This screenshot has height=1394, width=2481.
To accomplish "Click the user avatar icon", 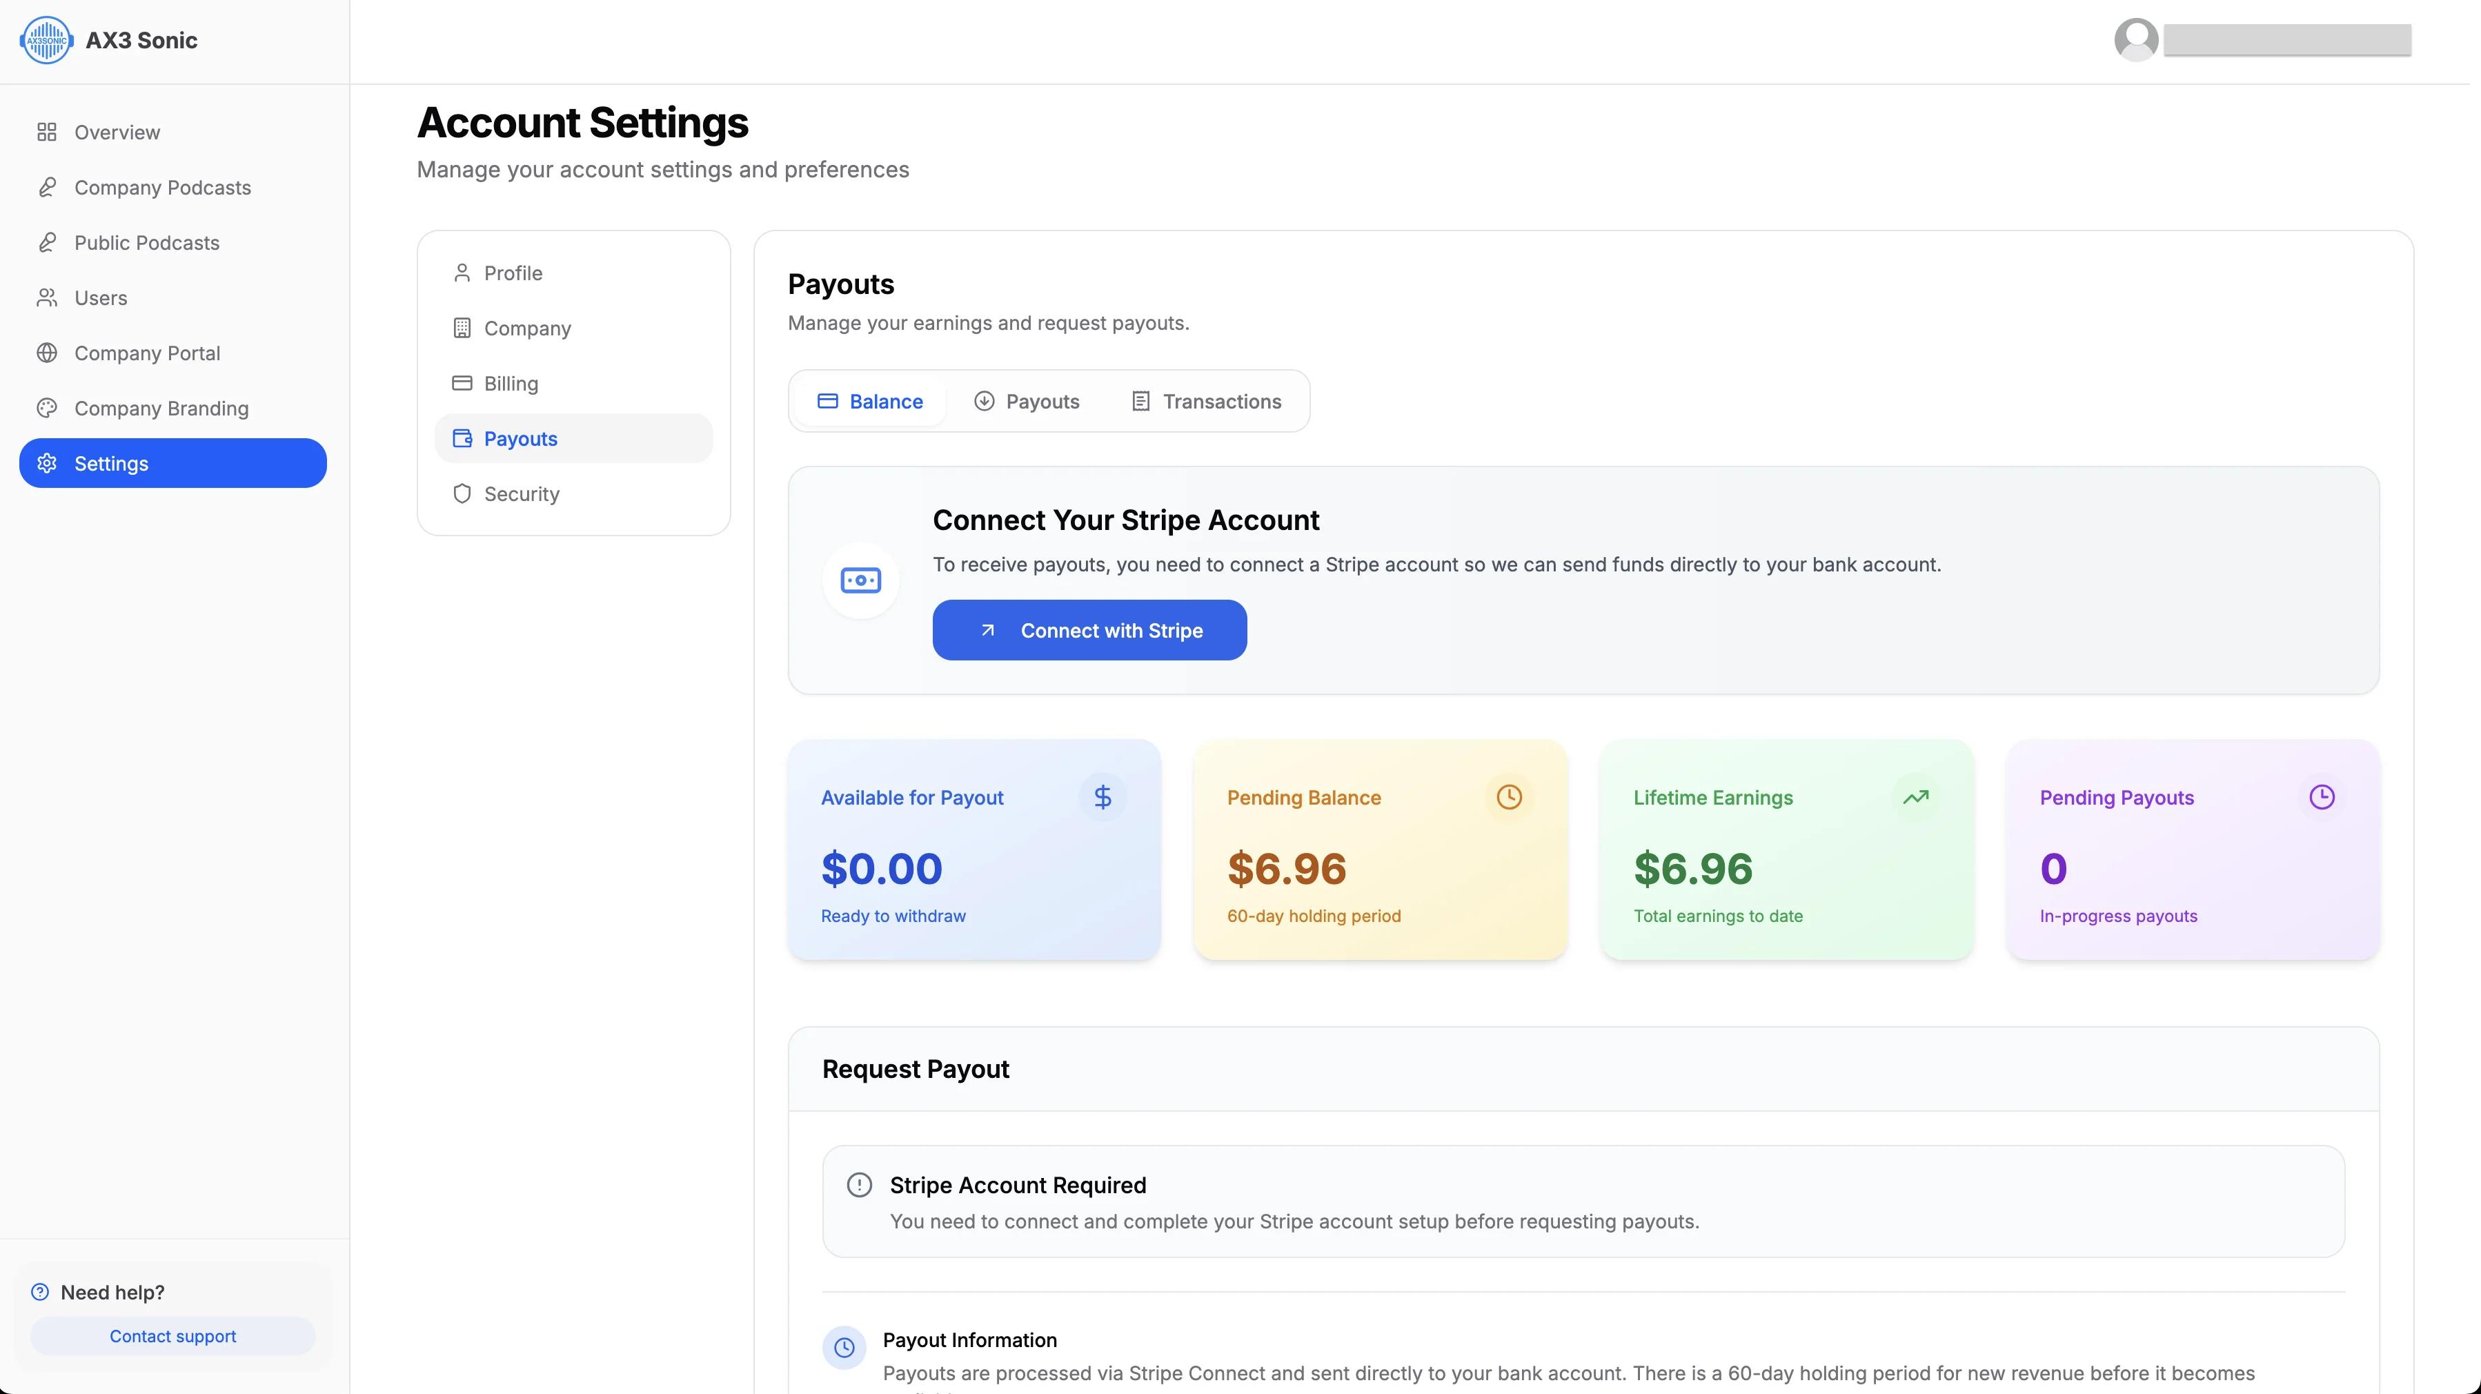I will tap(2135, 39).
